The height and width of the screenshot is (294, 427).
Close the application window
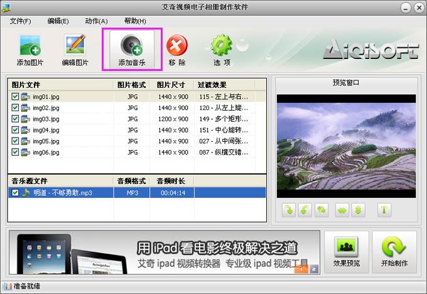tap(419, 8)
